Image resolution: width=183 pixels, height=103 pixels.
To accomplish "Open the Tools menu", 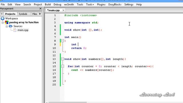I will coord(80,5).
